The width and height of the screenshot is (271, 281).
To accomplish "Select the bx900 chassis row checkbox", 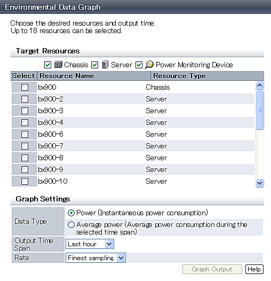I will pyautogui.click(x=25, y=87).
